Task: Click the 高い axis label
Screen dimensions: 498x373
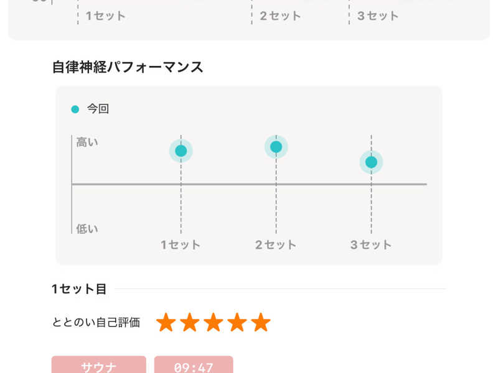Action: coord(87,142)
